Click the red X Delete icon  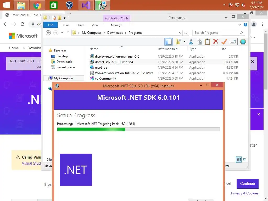(216, 41)
